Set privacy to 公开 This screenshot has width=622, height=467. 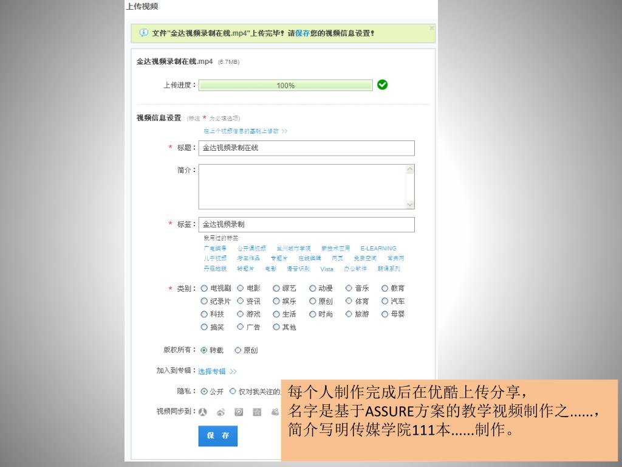point(204,392)
